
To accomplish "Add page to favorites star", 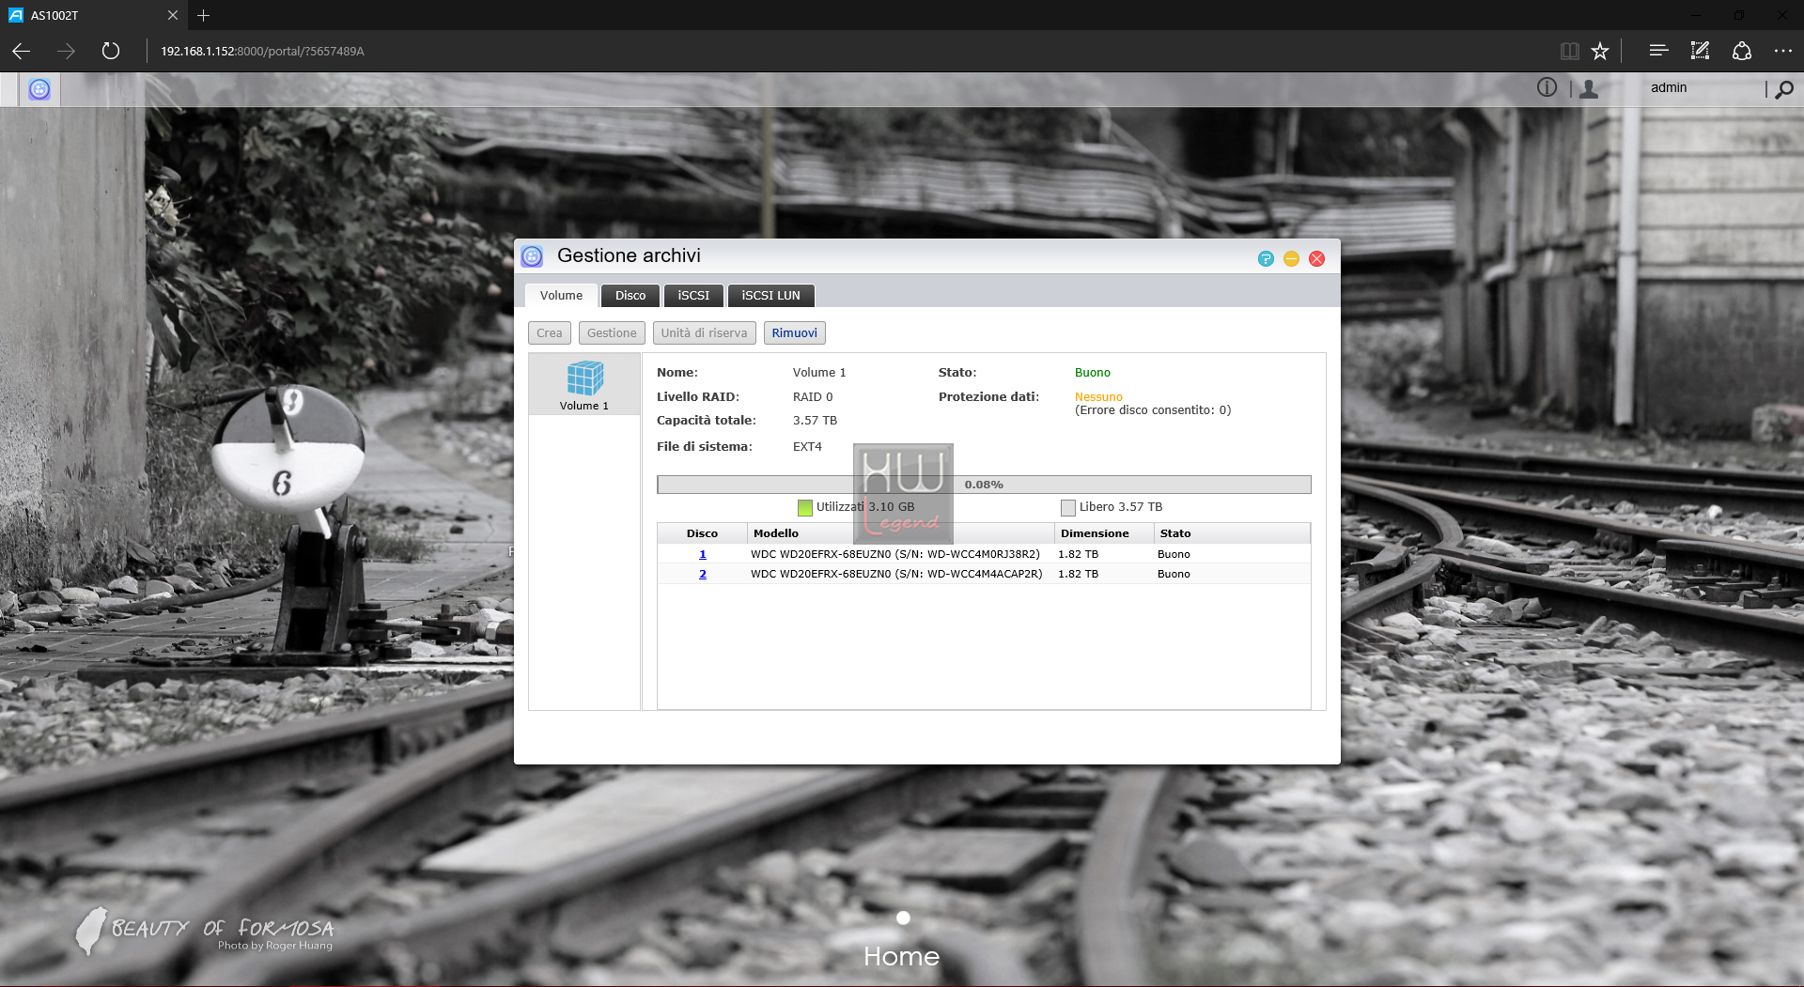I will (x=1600, y=51).
